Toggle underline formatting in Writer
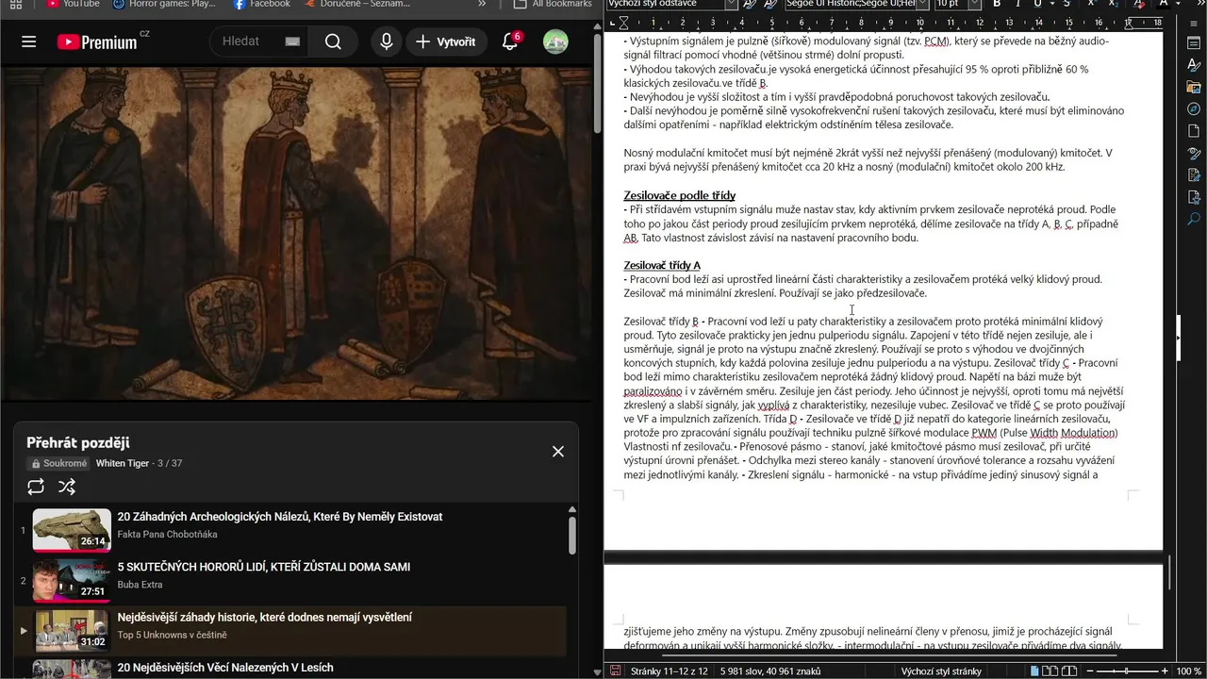 (1038, 4)
